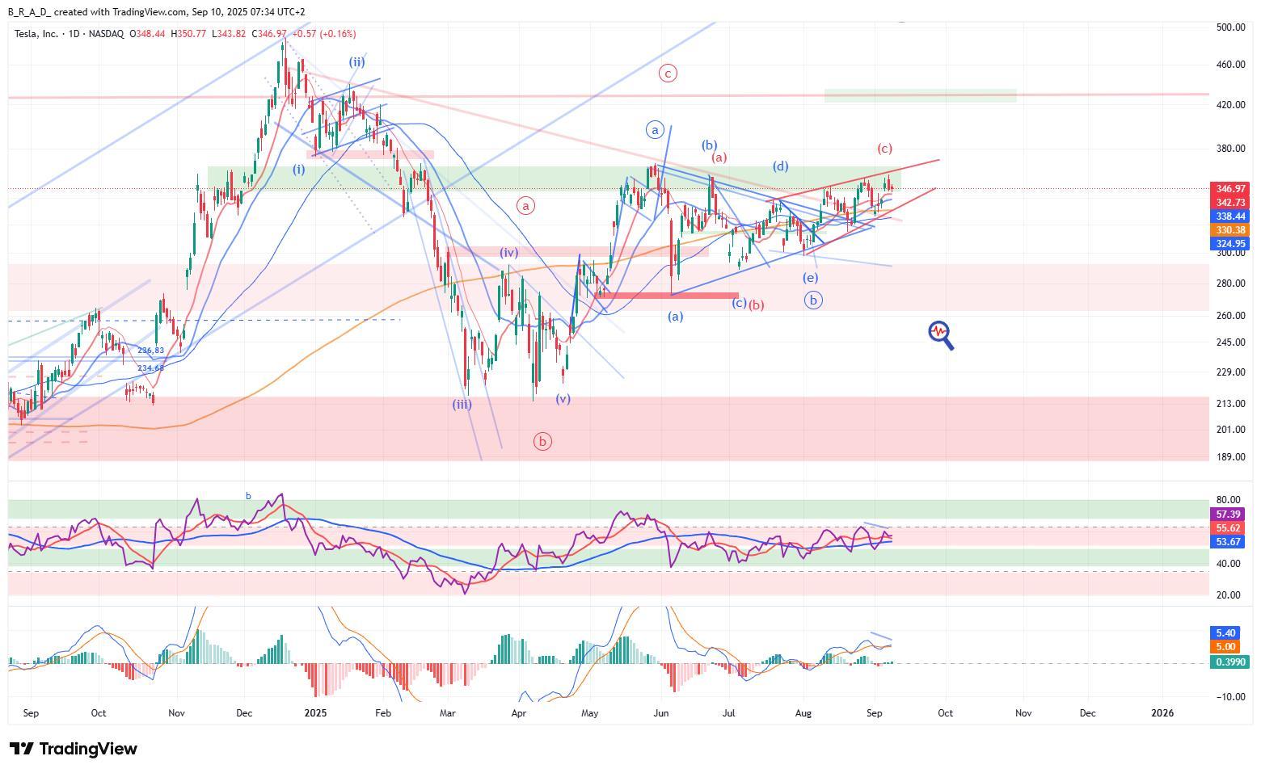Select the red circled b wave label

point(543,441)
